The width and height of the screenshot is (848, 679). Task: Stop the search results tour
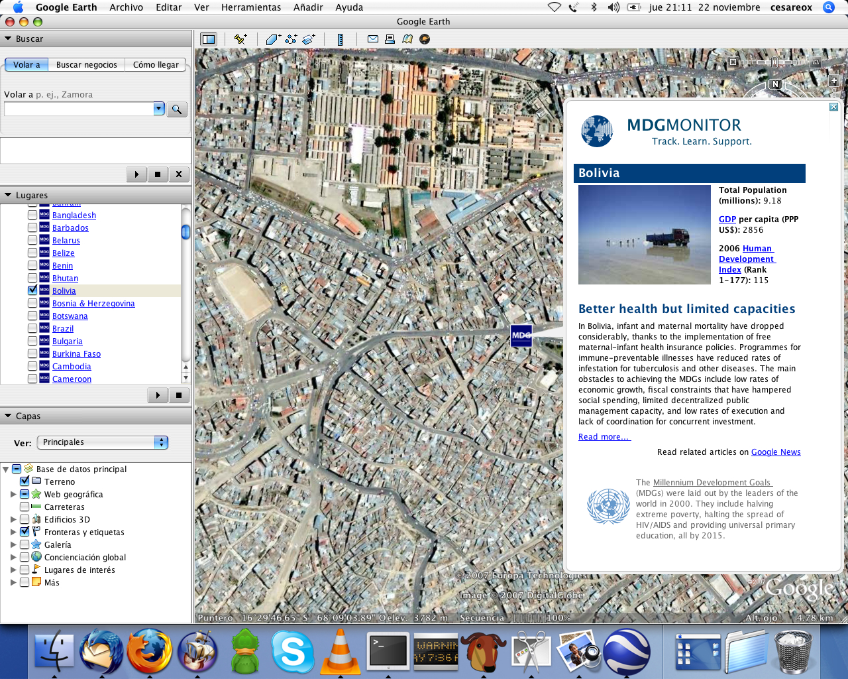click(158, 174)
